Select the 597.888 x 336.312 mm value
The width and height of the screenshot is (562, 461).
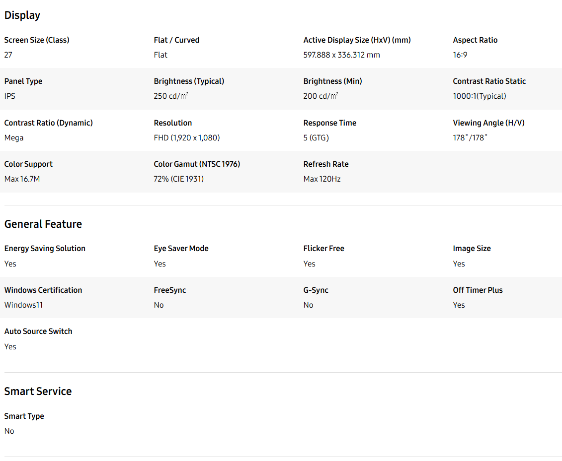pos(341,55)
